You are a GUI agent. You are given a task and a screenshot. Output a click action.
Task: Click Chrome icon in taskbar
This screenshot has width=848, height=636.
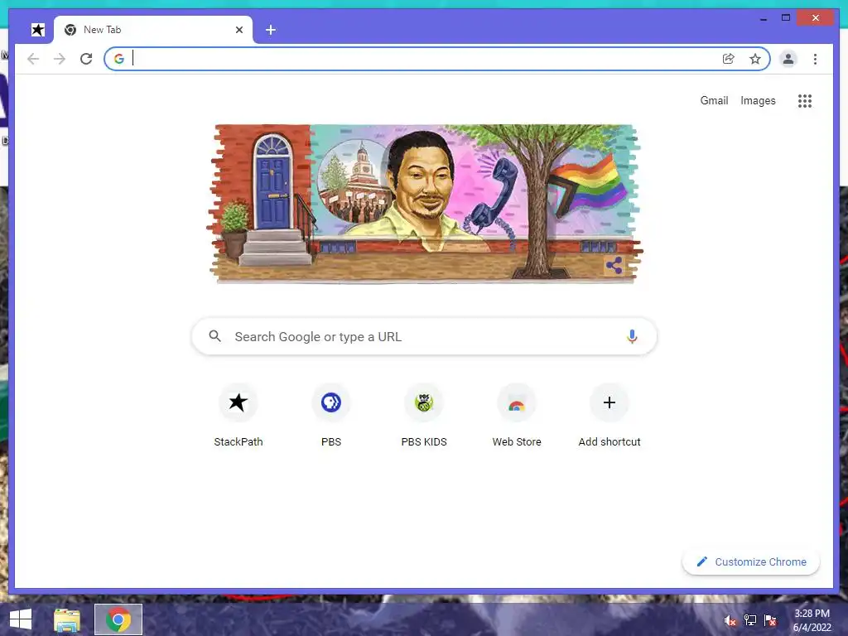pyautogui.click(x=118, y=619)
